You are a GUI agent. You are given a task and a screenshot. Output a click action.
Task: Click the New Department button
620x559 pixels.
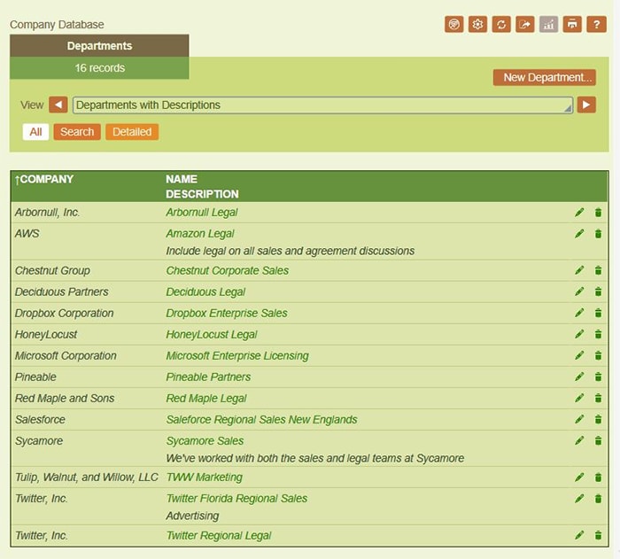544,78
